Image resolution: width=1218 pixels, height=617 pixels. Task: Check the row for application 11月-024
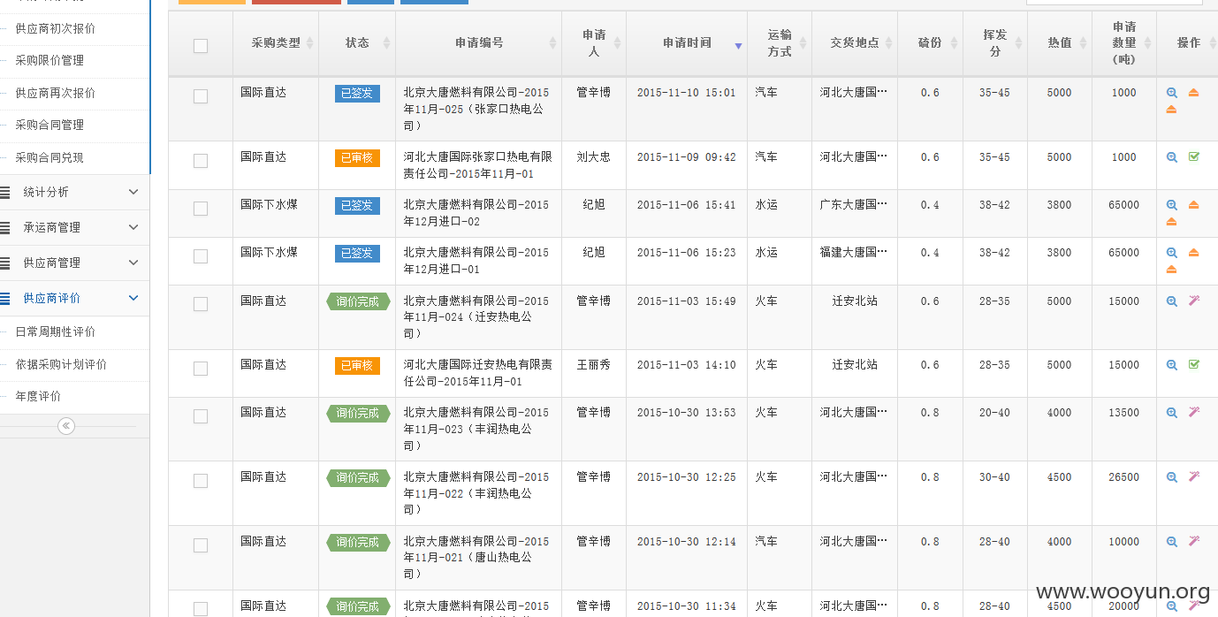pos(201,304)
